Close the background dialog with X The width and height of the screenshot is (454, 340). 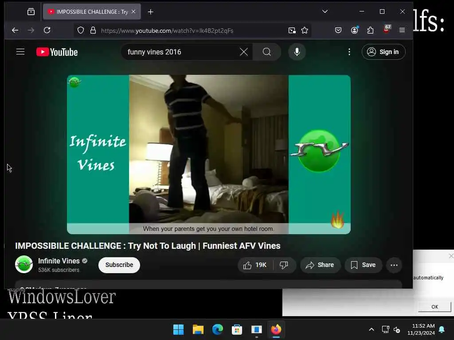[451, 256]
